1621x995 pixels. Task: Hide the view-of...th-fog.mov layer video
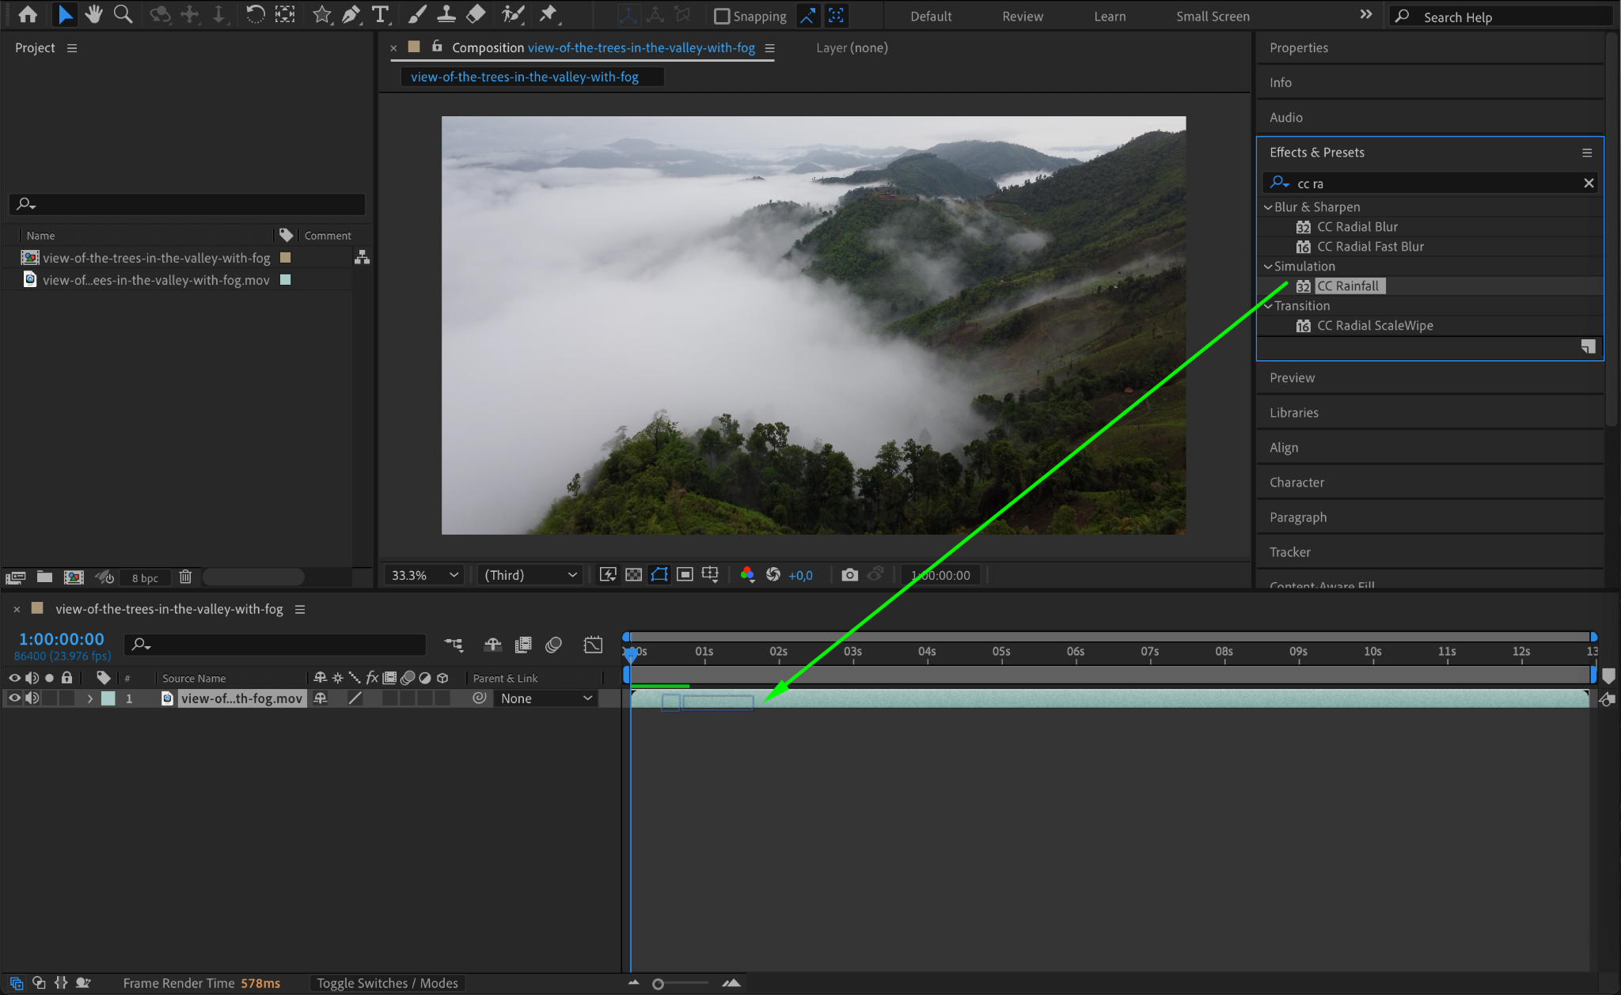pyautogui.click(x=14, y=698)
